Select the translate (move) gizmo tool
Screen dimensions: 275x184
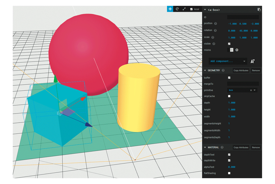(x=170, y=9)
